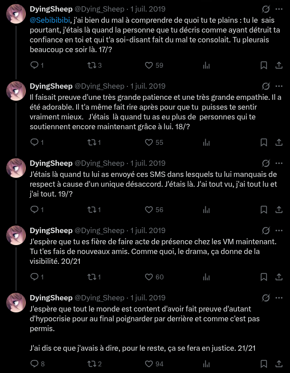Open more options on the 19/? tweet
Image resolution: width=290 pixels, height=373 pixels.
(x=279, y=163)
